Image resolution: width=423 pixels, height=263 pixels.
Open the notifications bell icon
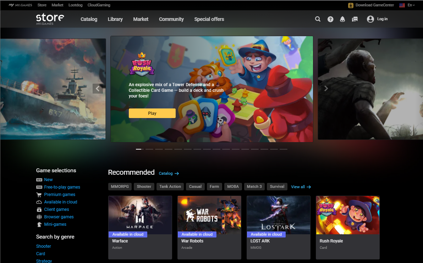[342, 19]
